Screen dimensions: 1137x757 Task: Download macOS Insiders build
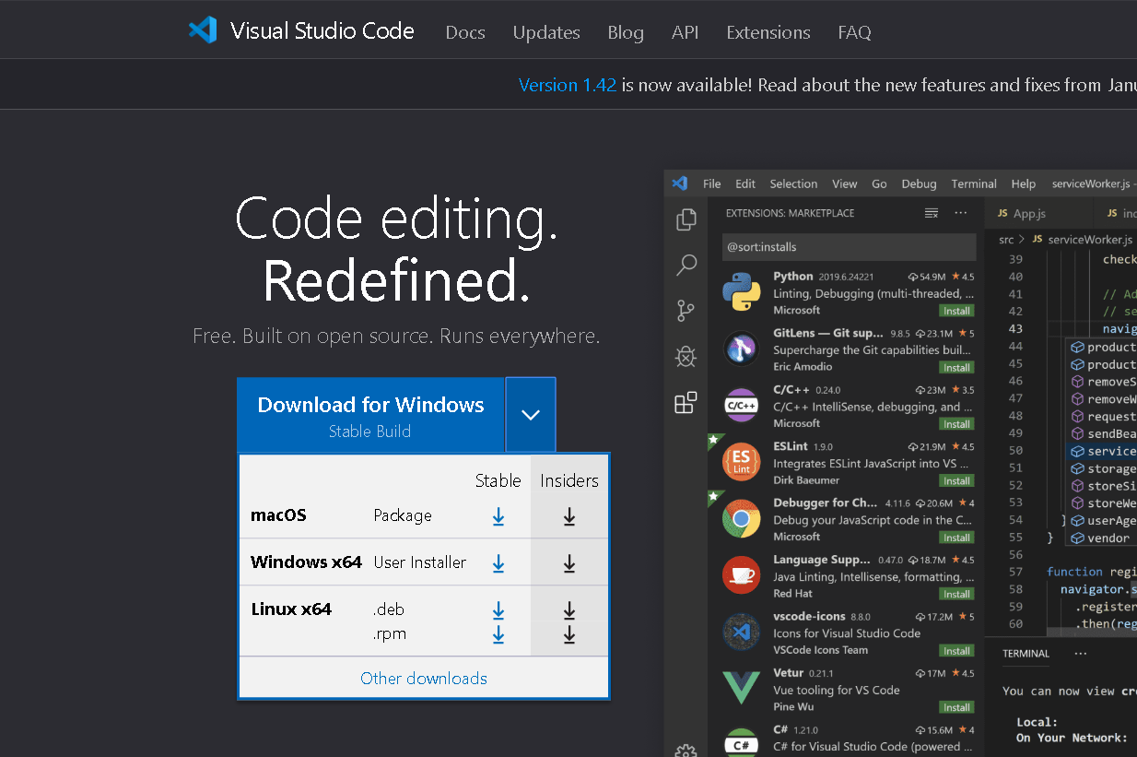point(569,516)
